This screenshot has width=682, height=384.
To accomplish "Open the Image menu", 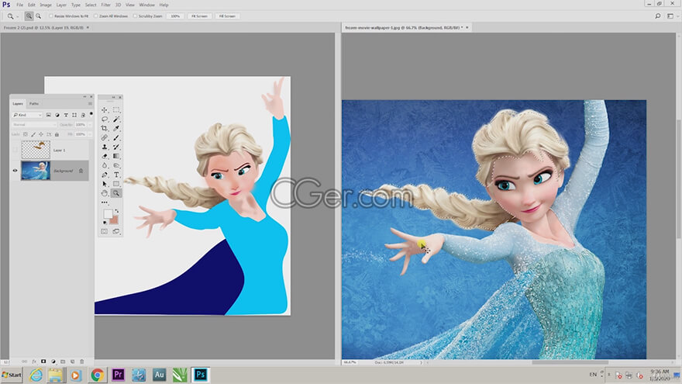I will [46, 5].
